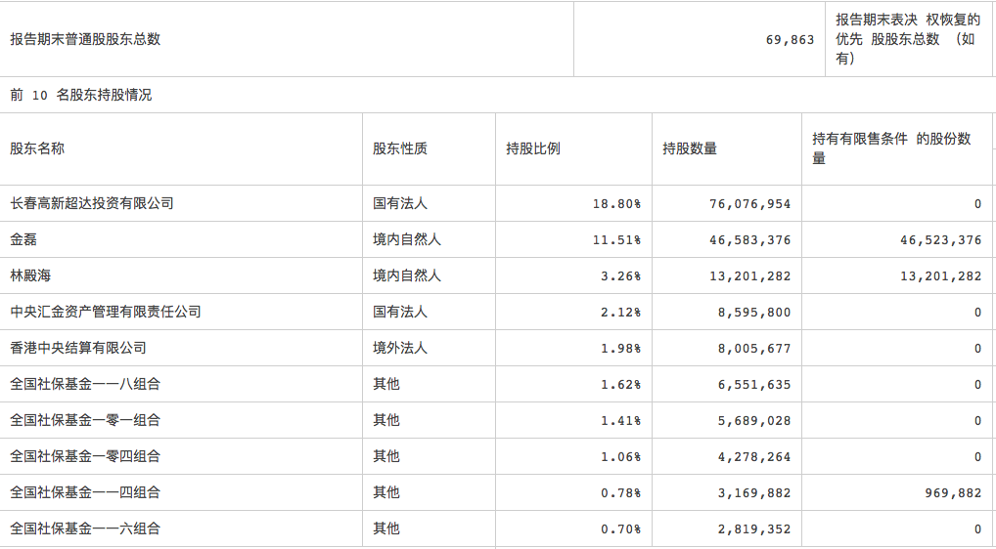
Task: Click the 报告期末普通股股东总数 label
Action: pyautogui.click(x=85, y=39)
